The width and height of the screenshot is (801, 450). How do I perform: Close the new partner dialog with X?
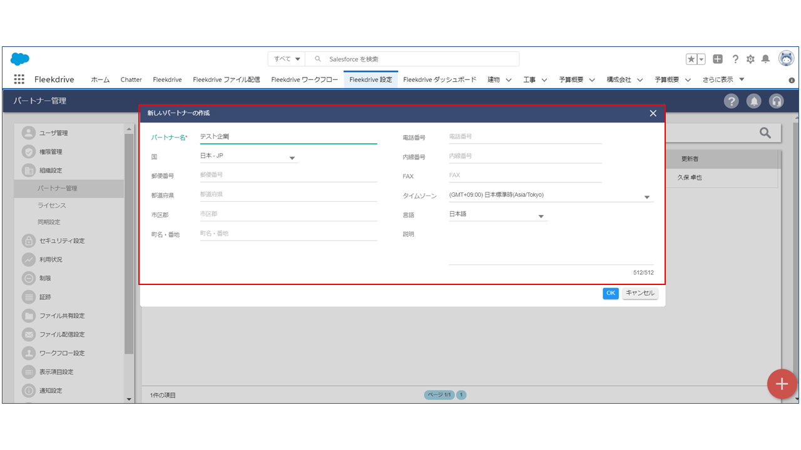[x=653, y=113]
